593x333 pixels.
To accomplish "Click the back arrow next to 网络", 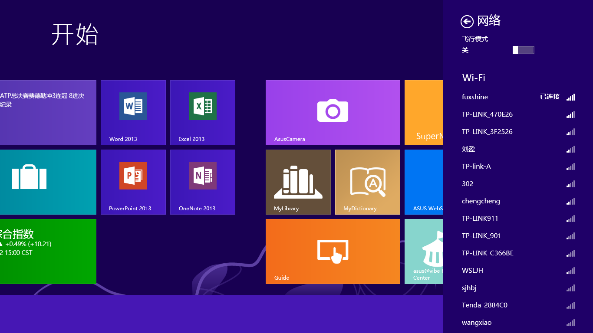I will coord(467,21).
